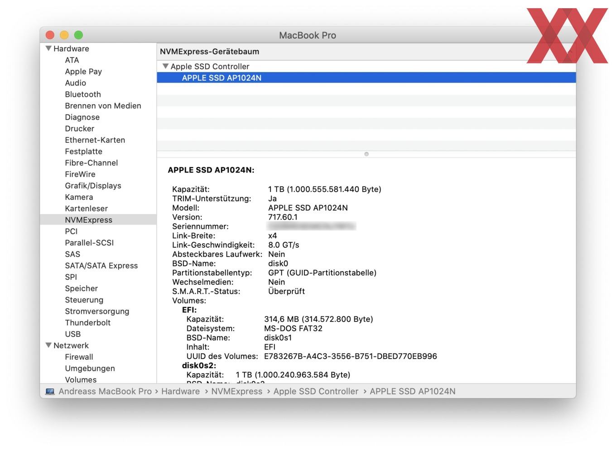Click S.M.A.R.T.-Status value Überprüft
Screen dimensions: 616x451
pos(287,291)
